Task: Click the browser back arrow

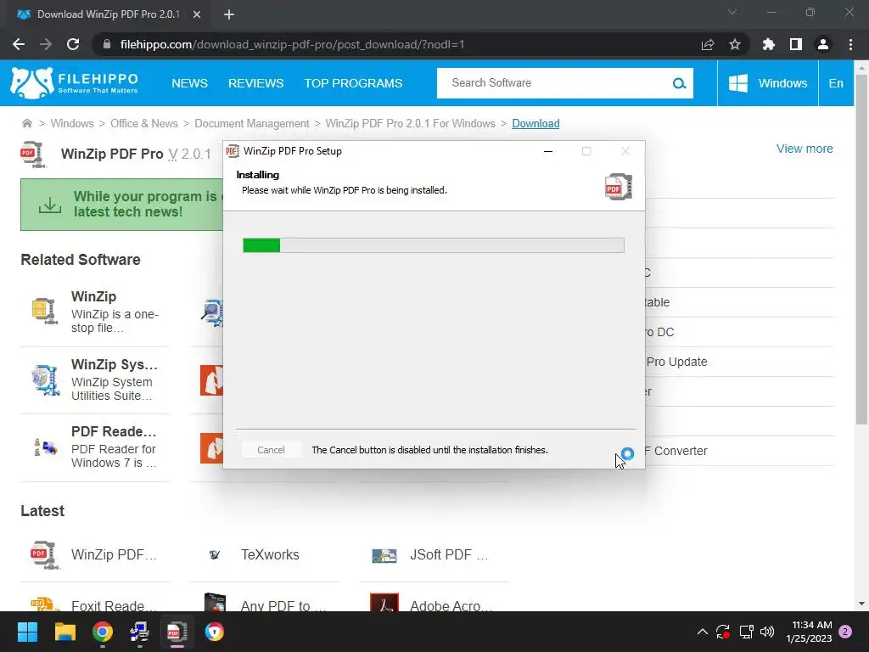Action: coord(19,44)
